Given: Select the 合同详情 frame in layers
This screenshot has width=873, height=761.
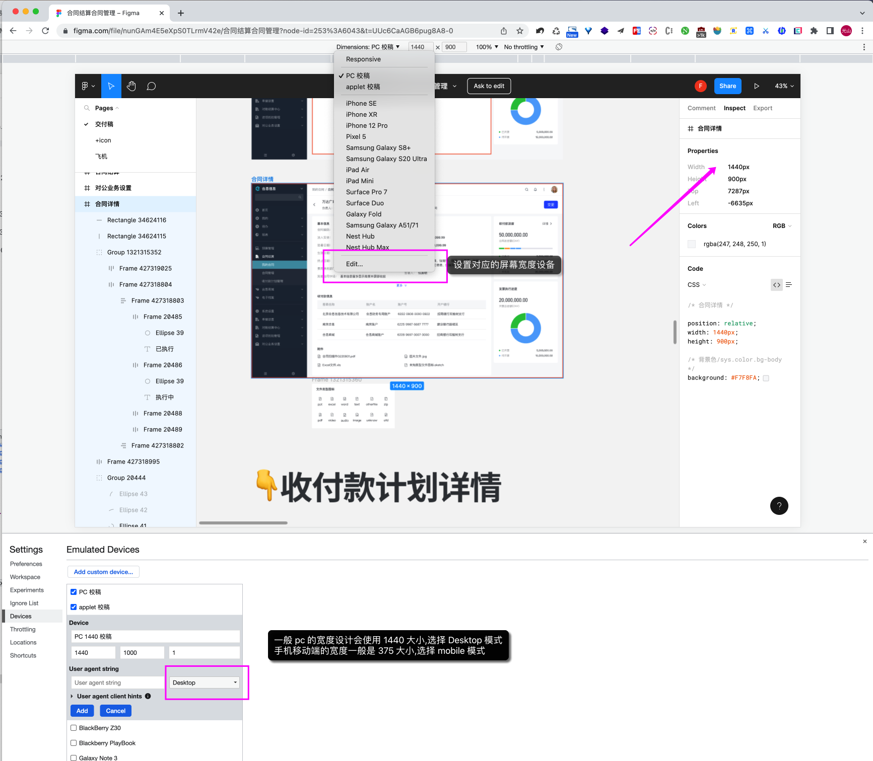Looking at the screenshot, I should pyautogui.click(x=136, y=204).
